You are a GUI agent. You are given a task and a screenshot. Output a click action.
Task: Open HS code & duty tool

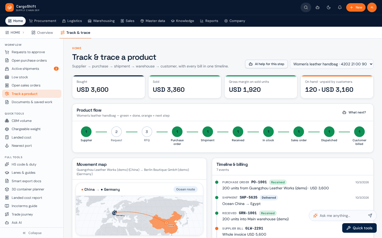pos(32,164)
